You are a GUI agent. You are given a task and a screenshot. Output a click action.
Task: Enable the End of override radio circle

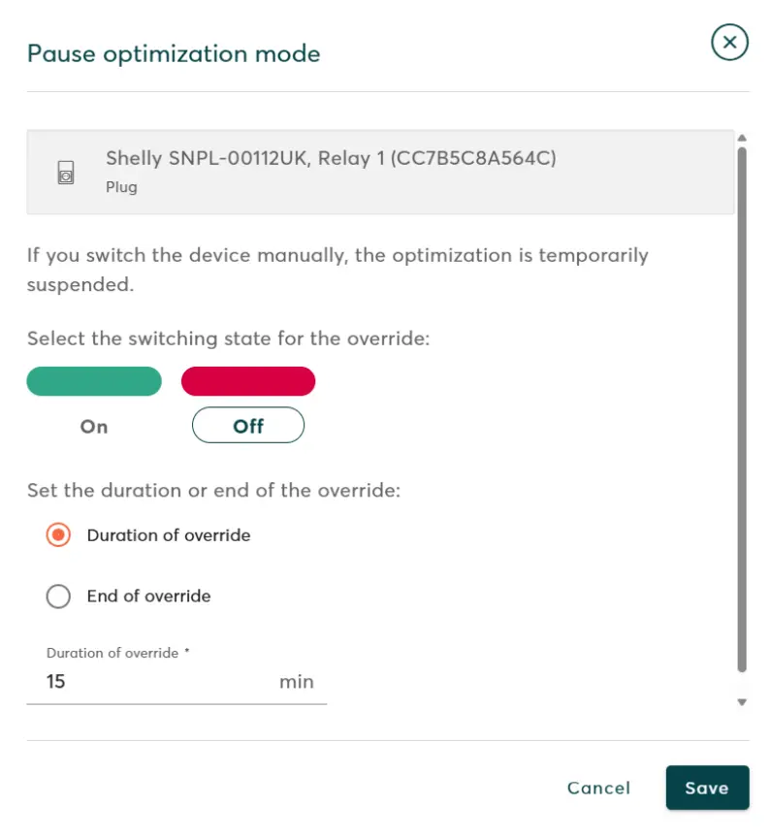pos(58,596)
